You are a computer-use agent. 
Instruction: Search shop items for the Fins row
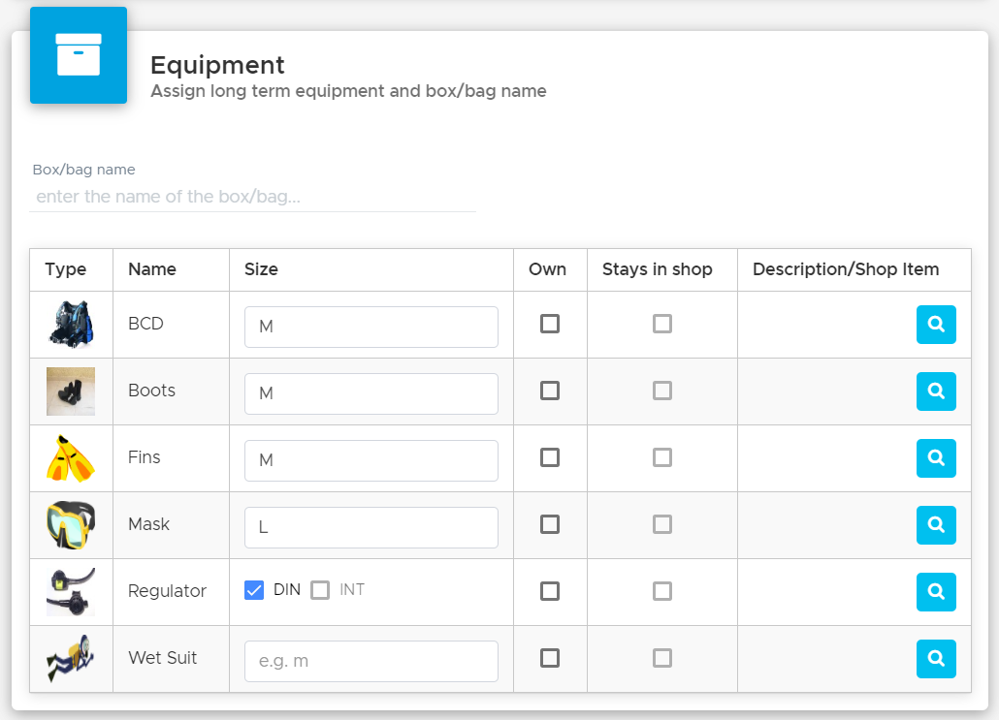(936, 457)
